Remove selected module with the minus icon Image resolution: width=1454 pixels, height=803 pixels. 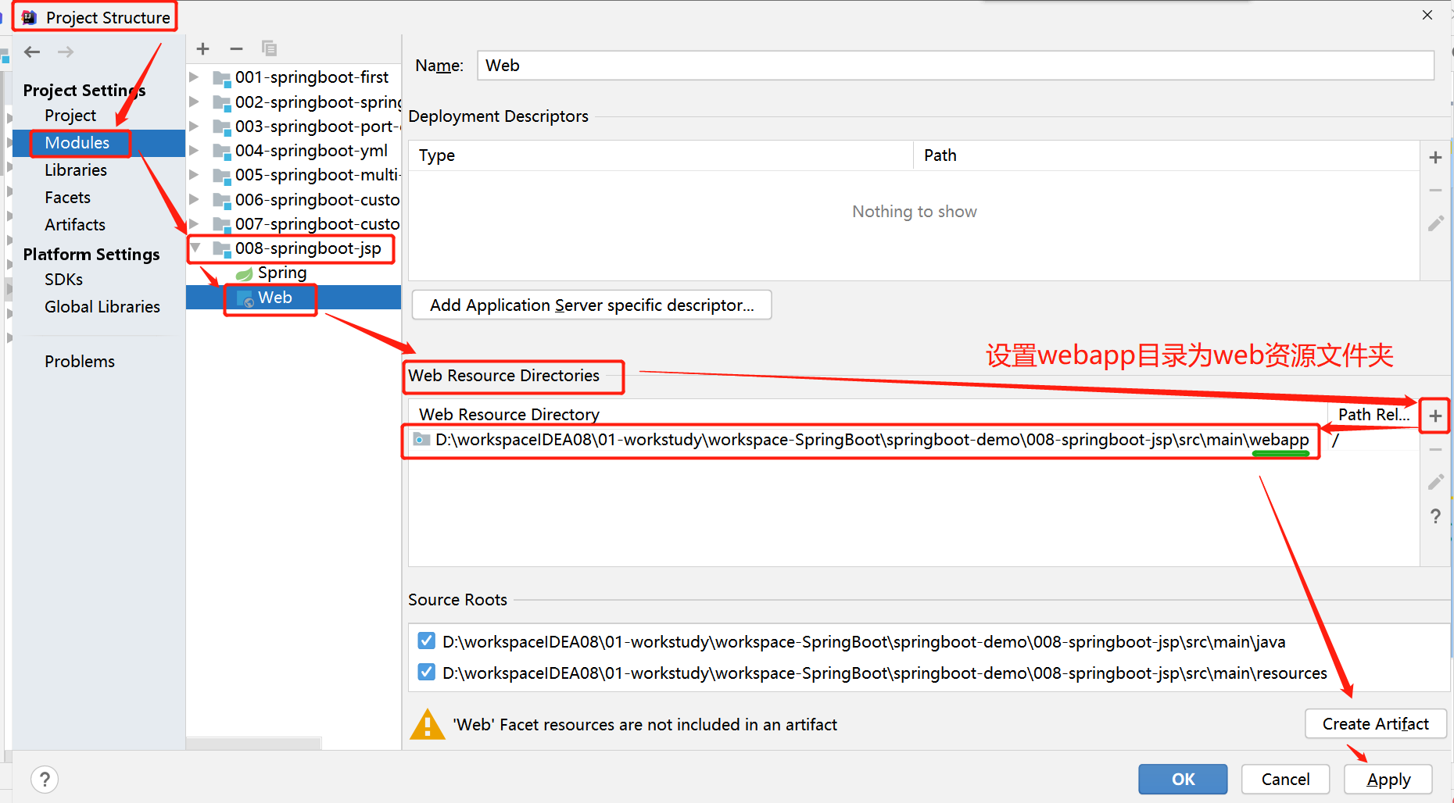point(236,49)
